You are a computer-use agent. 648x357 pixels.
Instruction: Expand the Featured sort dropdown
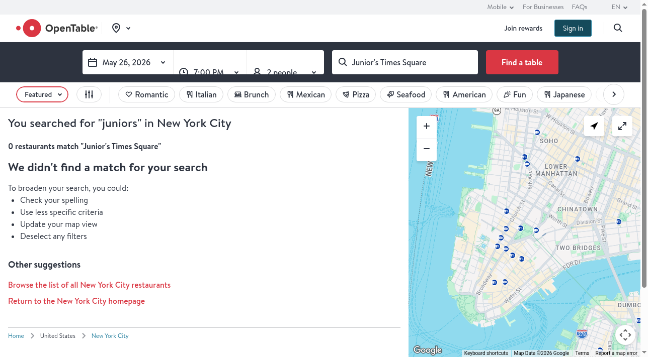click(42, 94)
